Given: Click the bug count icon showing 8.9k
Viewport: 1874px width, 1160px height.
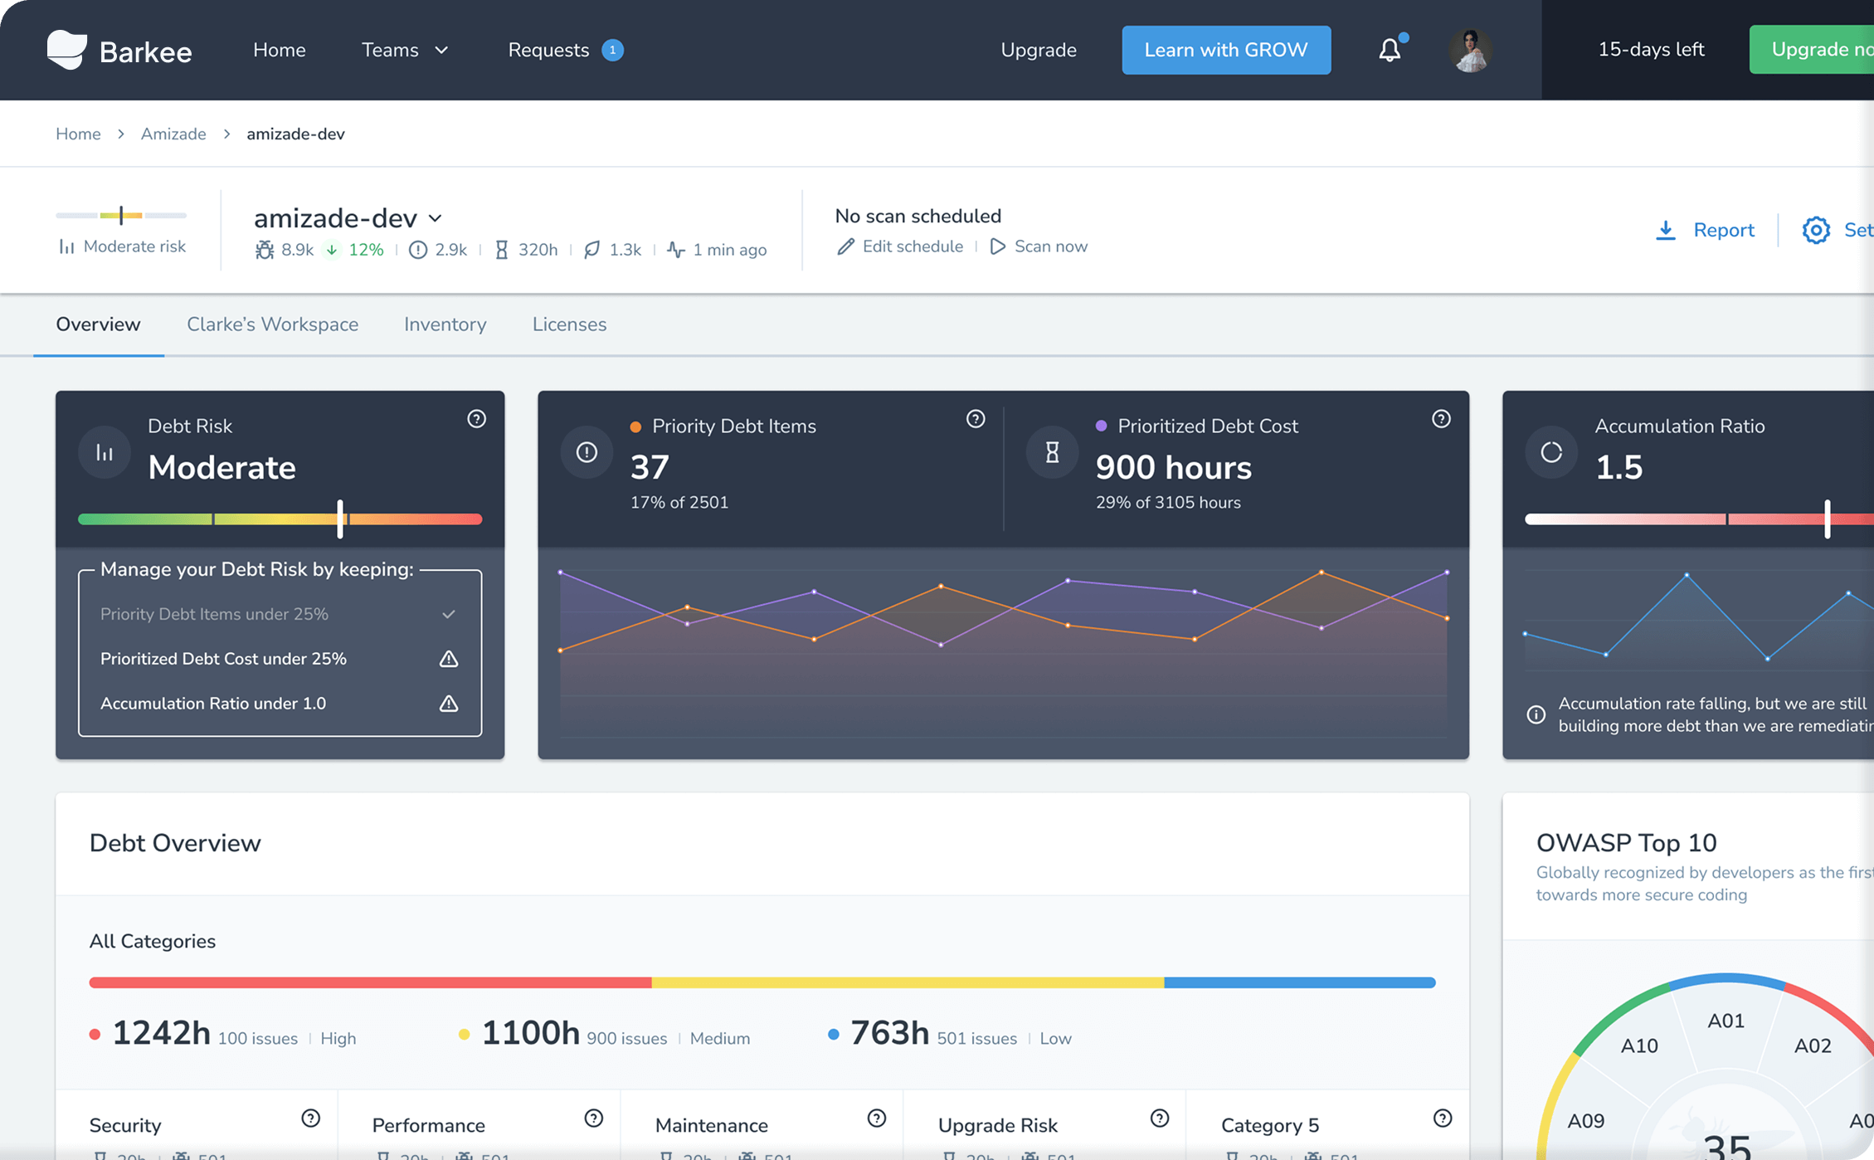Looking at the screenshot, I should pos(265,249).
